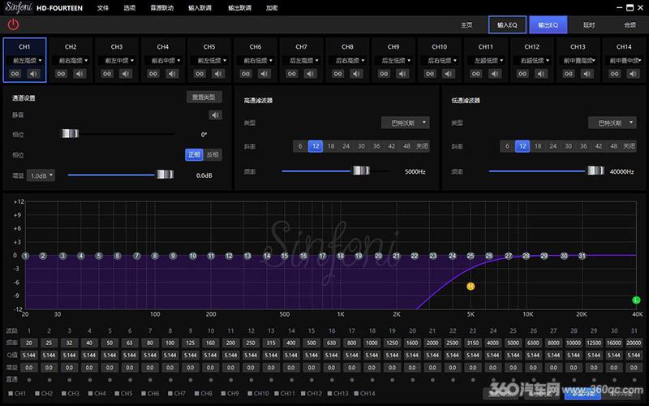Set low-pass slope to 48
649x406 pixels.
click(614, 146)
